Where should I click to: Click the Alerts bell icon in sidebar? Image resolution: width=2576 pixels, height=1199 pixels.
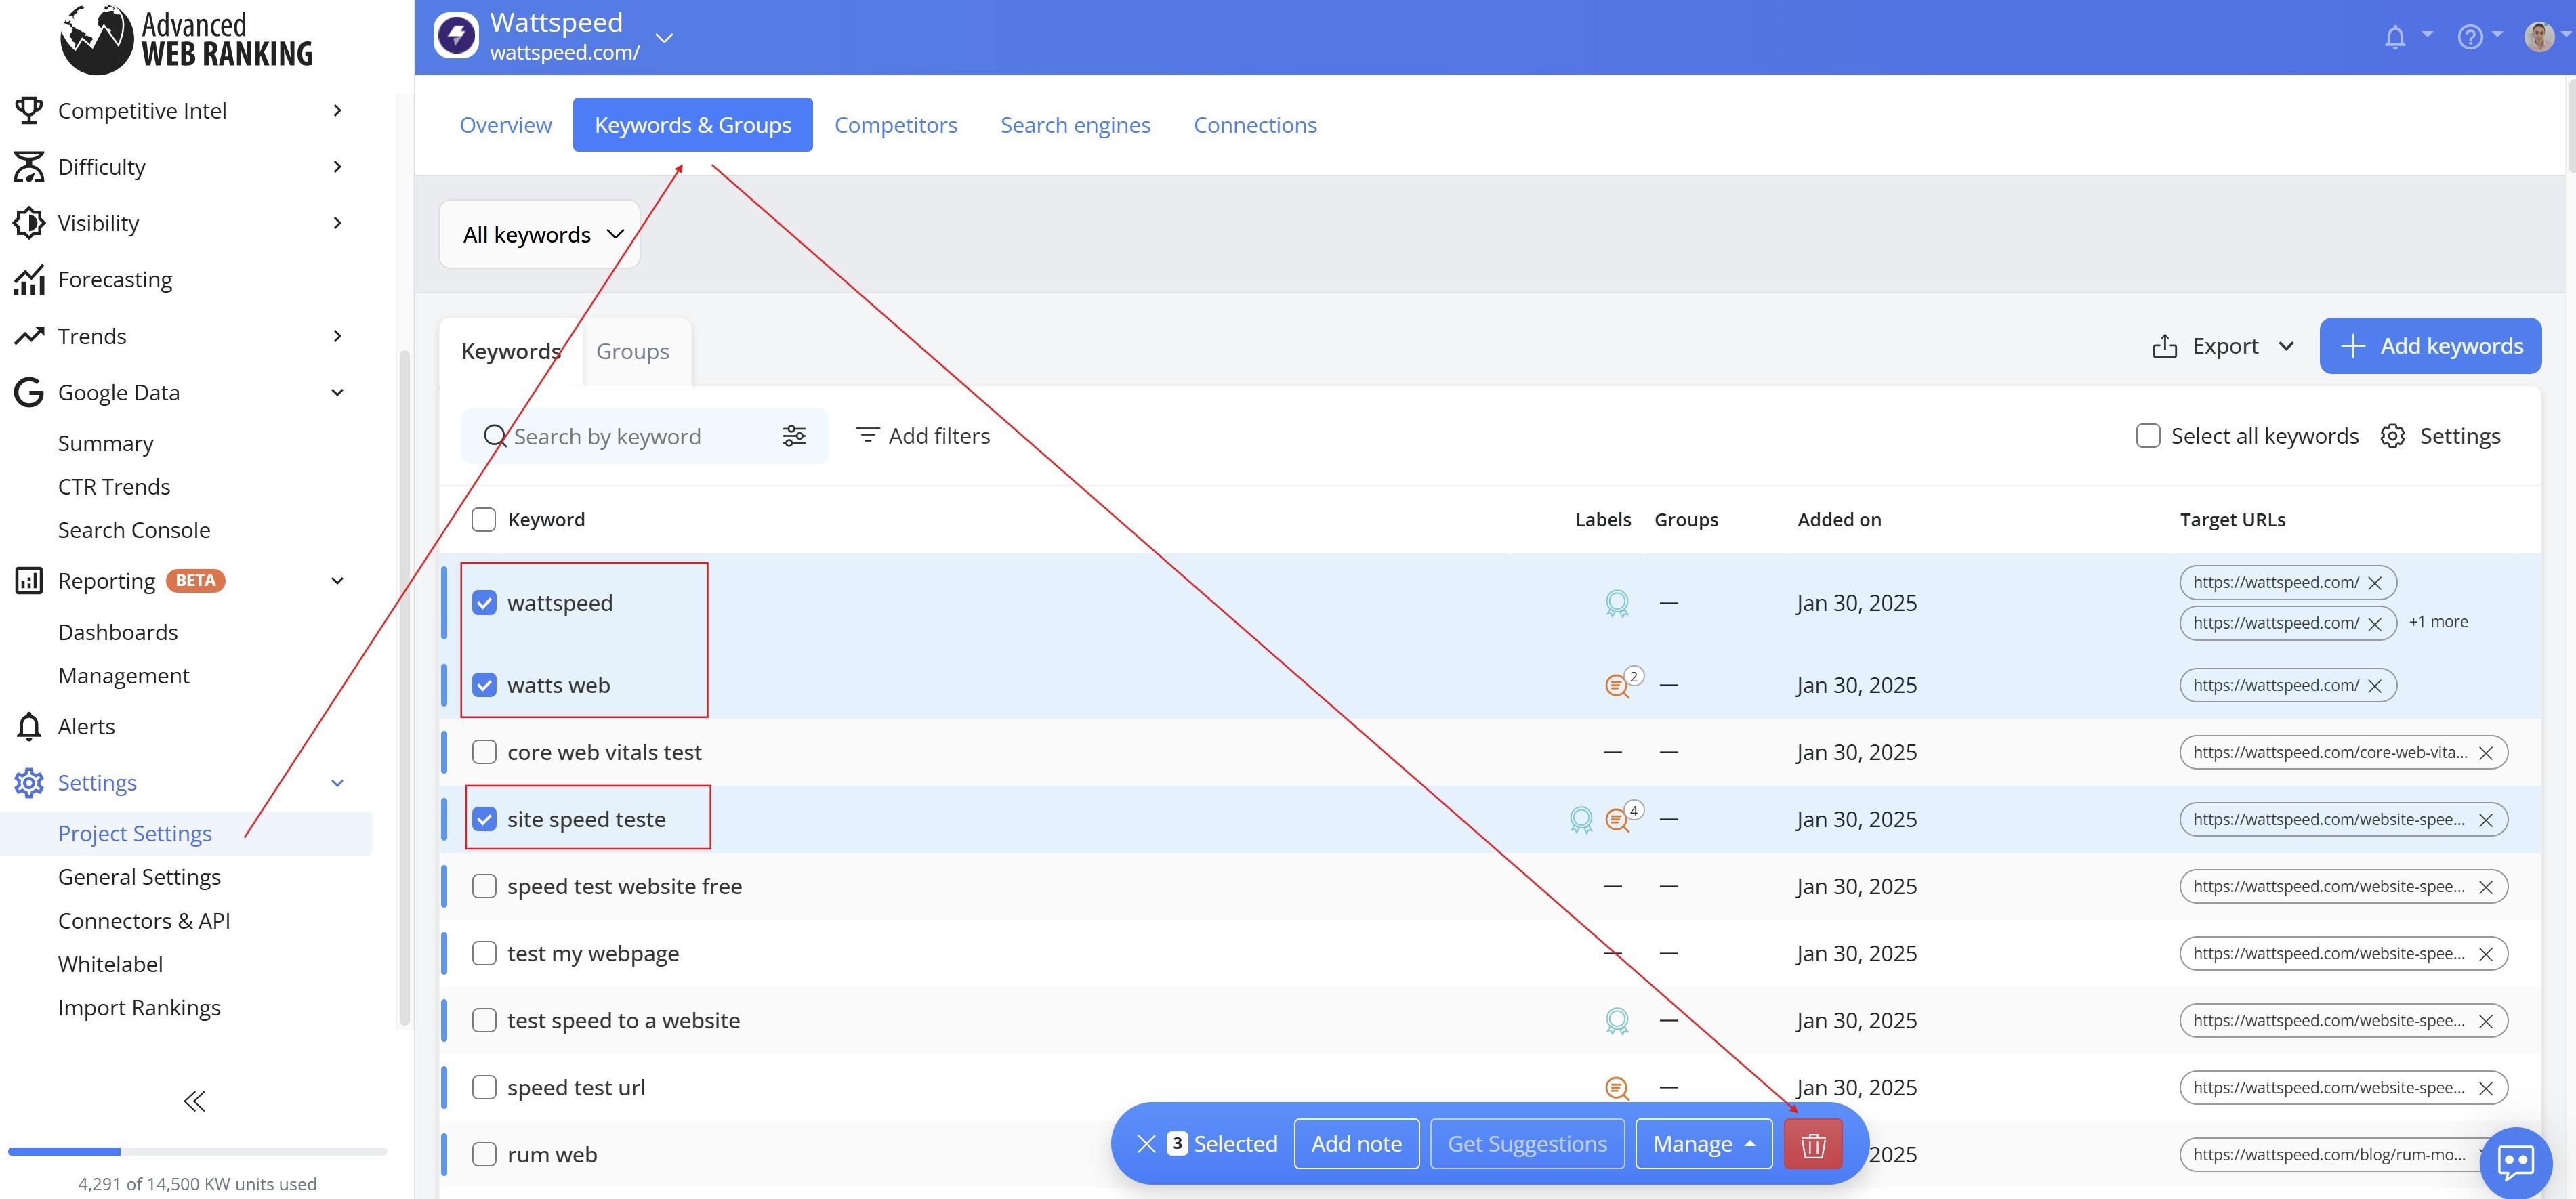click(x=29, y=726)
